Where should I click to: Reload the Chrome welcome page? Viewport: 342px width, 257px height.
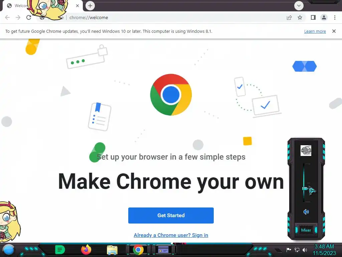click(29, 17)
